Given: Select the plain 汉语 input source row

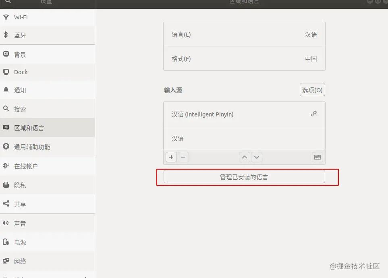Looking at the screenshot, I should click(x=244, y=138).
